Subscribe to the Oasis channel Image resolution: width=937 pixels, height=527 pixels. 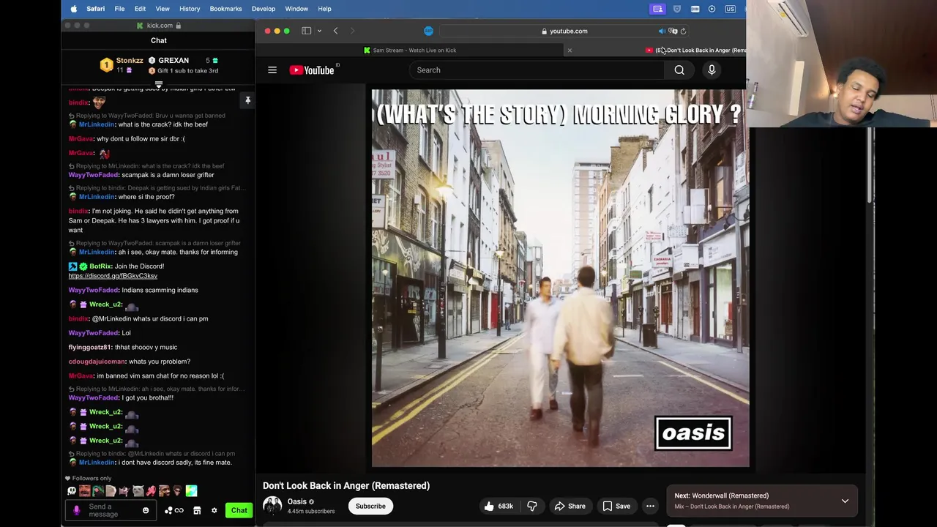click(370, 506)
